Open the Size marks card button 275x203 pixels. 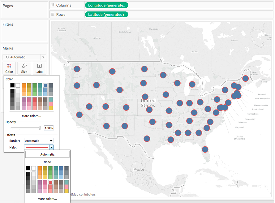[x=24, y=68]
